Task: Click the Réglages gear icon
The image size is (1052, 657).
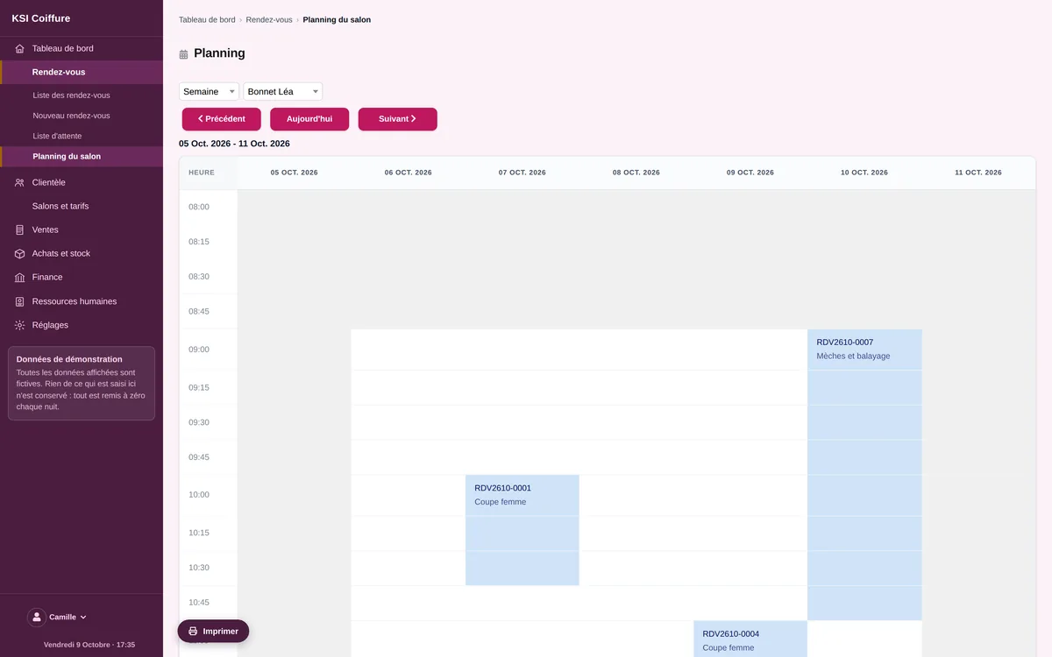Action: tap(20, 325)
